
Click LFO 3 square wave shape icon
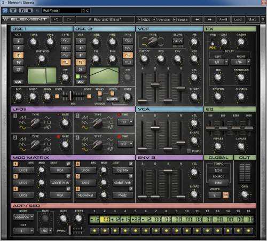coord(110,122)
